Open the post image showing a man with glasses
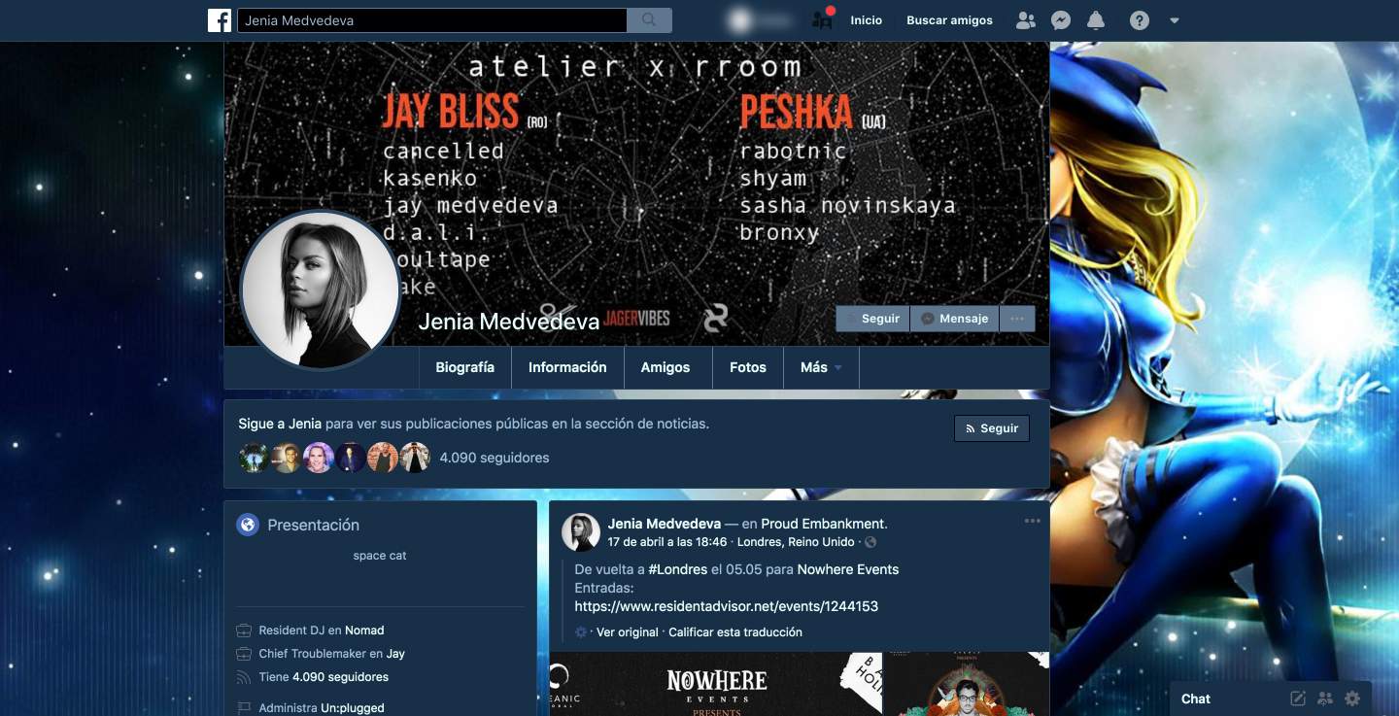This screenshot has width=1399, height=716. [x=967, y=684]
